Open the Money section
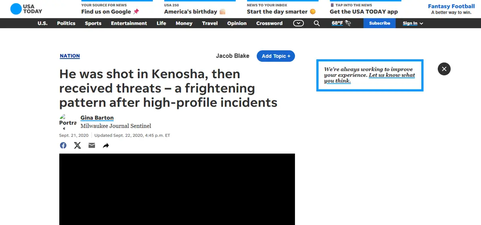This screenshot has width=481, height=225. click(184, 23)
